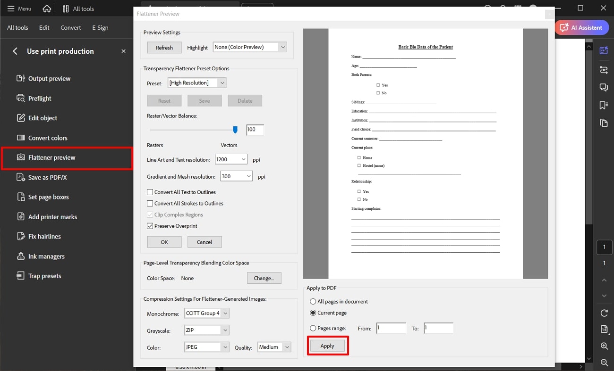Open the All tools menu tab
Screen dimensions: 614x371
pyautogui.click(x=17, y=27)
